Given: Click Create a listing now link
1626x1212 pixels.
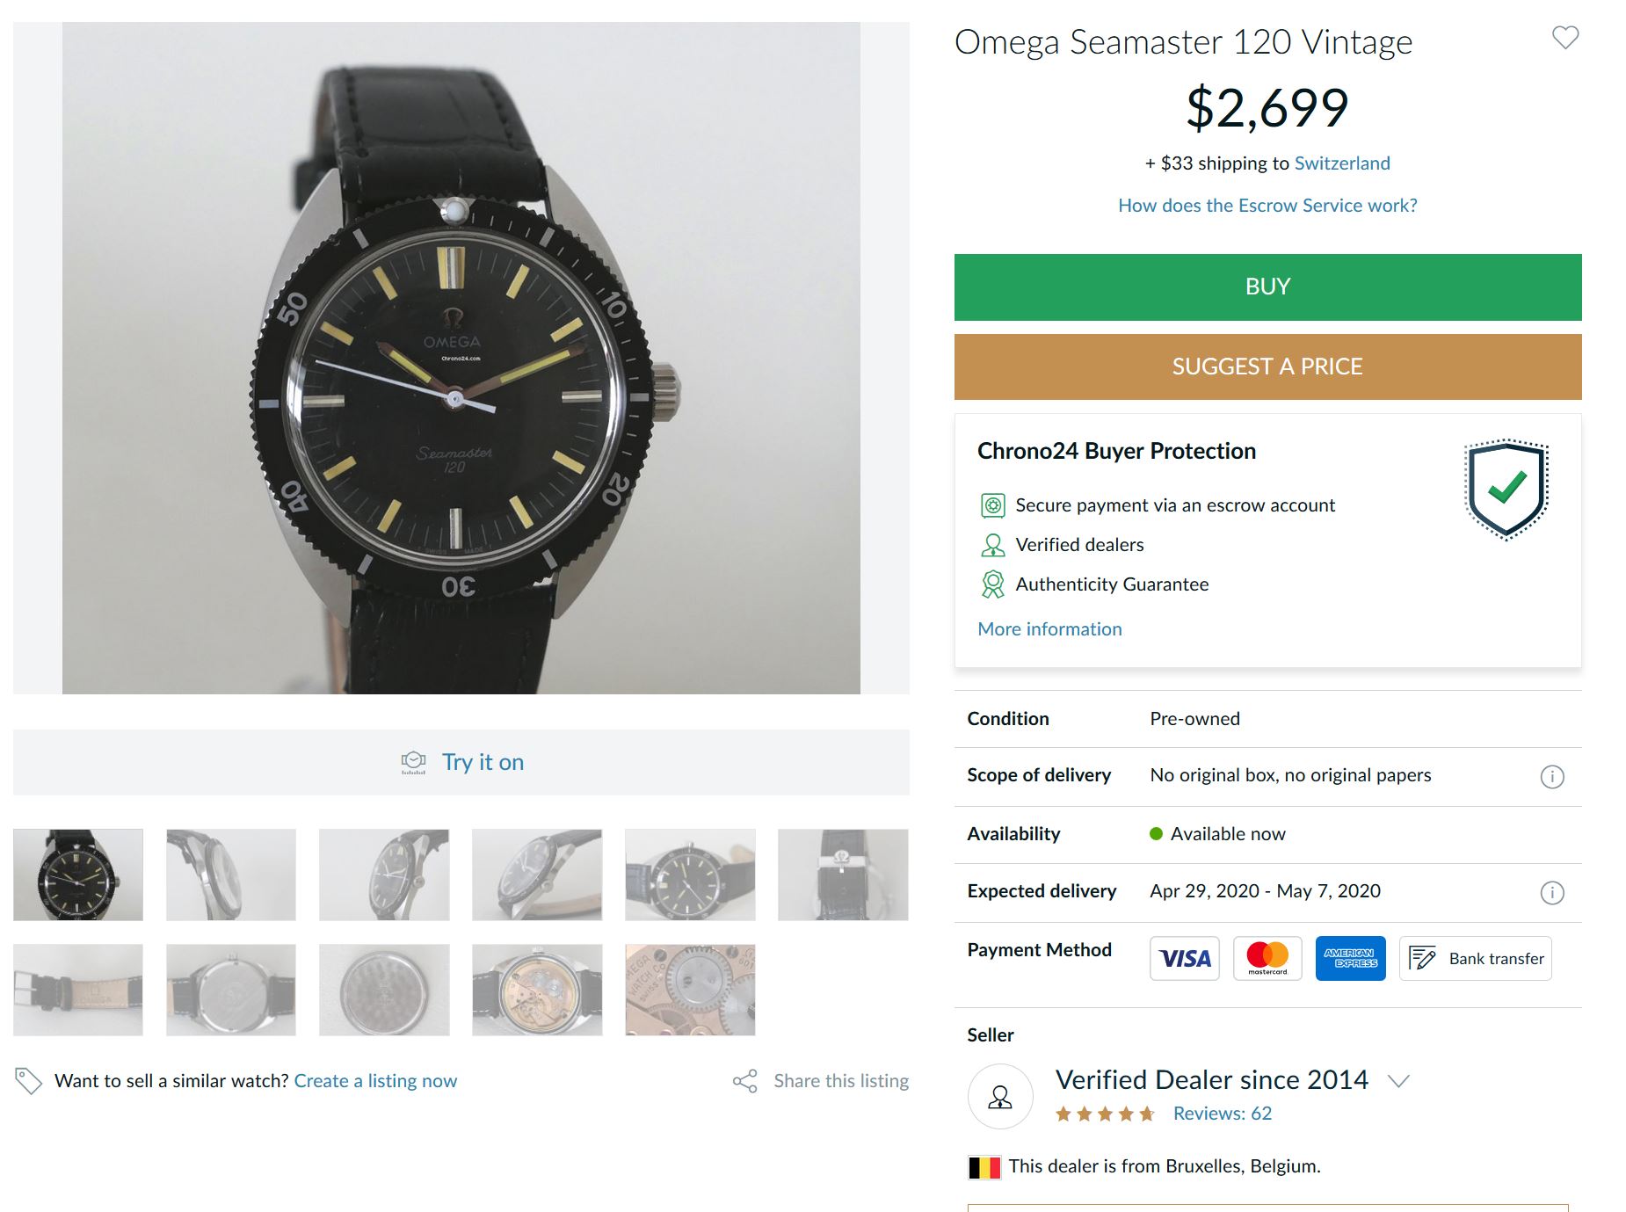Looking at the screenshot, I should (375, 1081).
